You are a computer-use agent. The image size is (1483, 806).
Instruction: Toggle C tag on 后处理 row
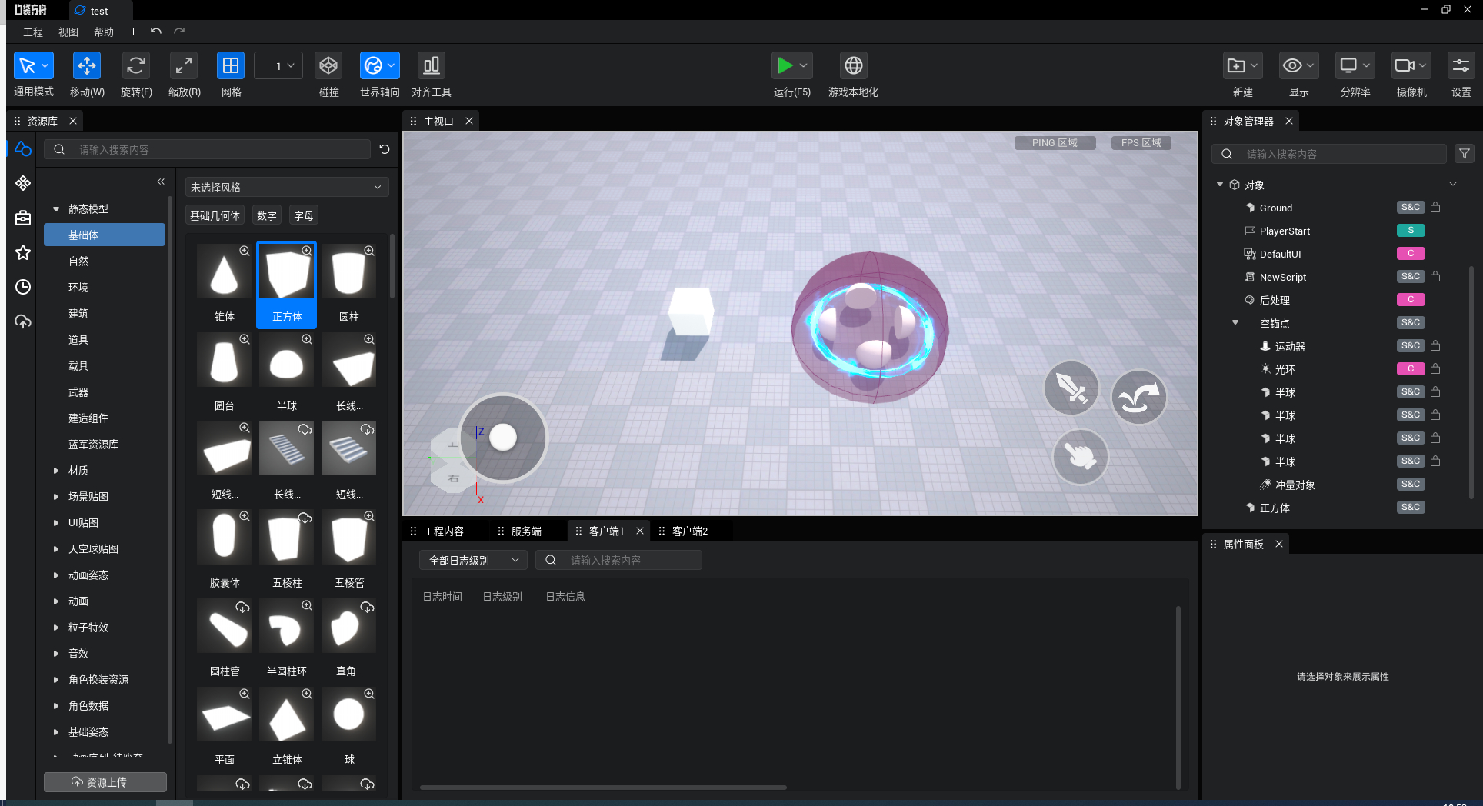click(1411, 300)
